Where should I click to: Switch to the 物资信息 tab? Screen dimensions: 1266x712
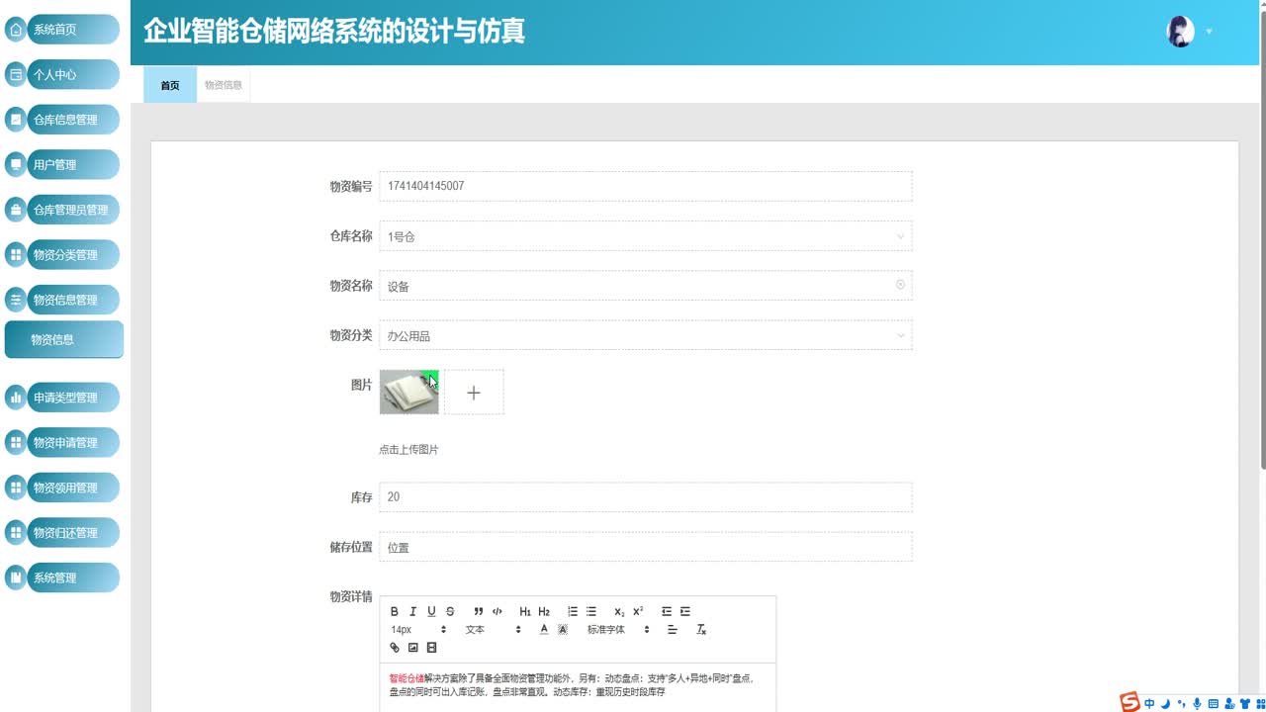click(x=224, y=85)
